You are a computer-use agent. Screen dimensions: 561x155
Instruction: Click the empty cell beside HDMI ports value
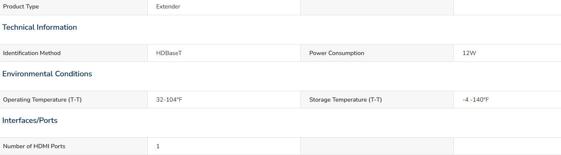377,146
